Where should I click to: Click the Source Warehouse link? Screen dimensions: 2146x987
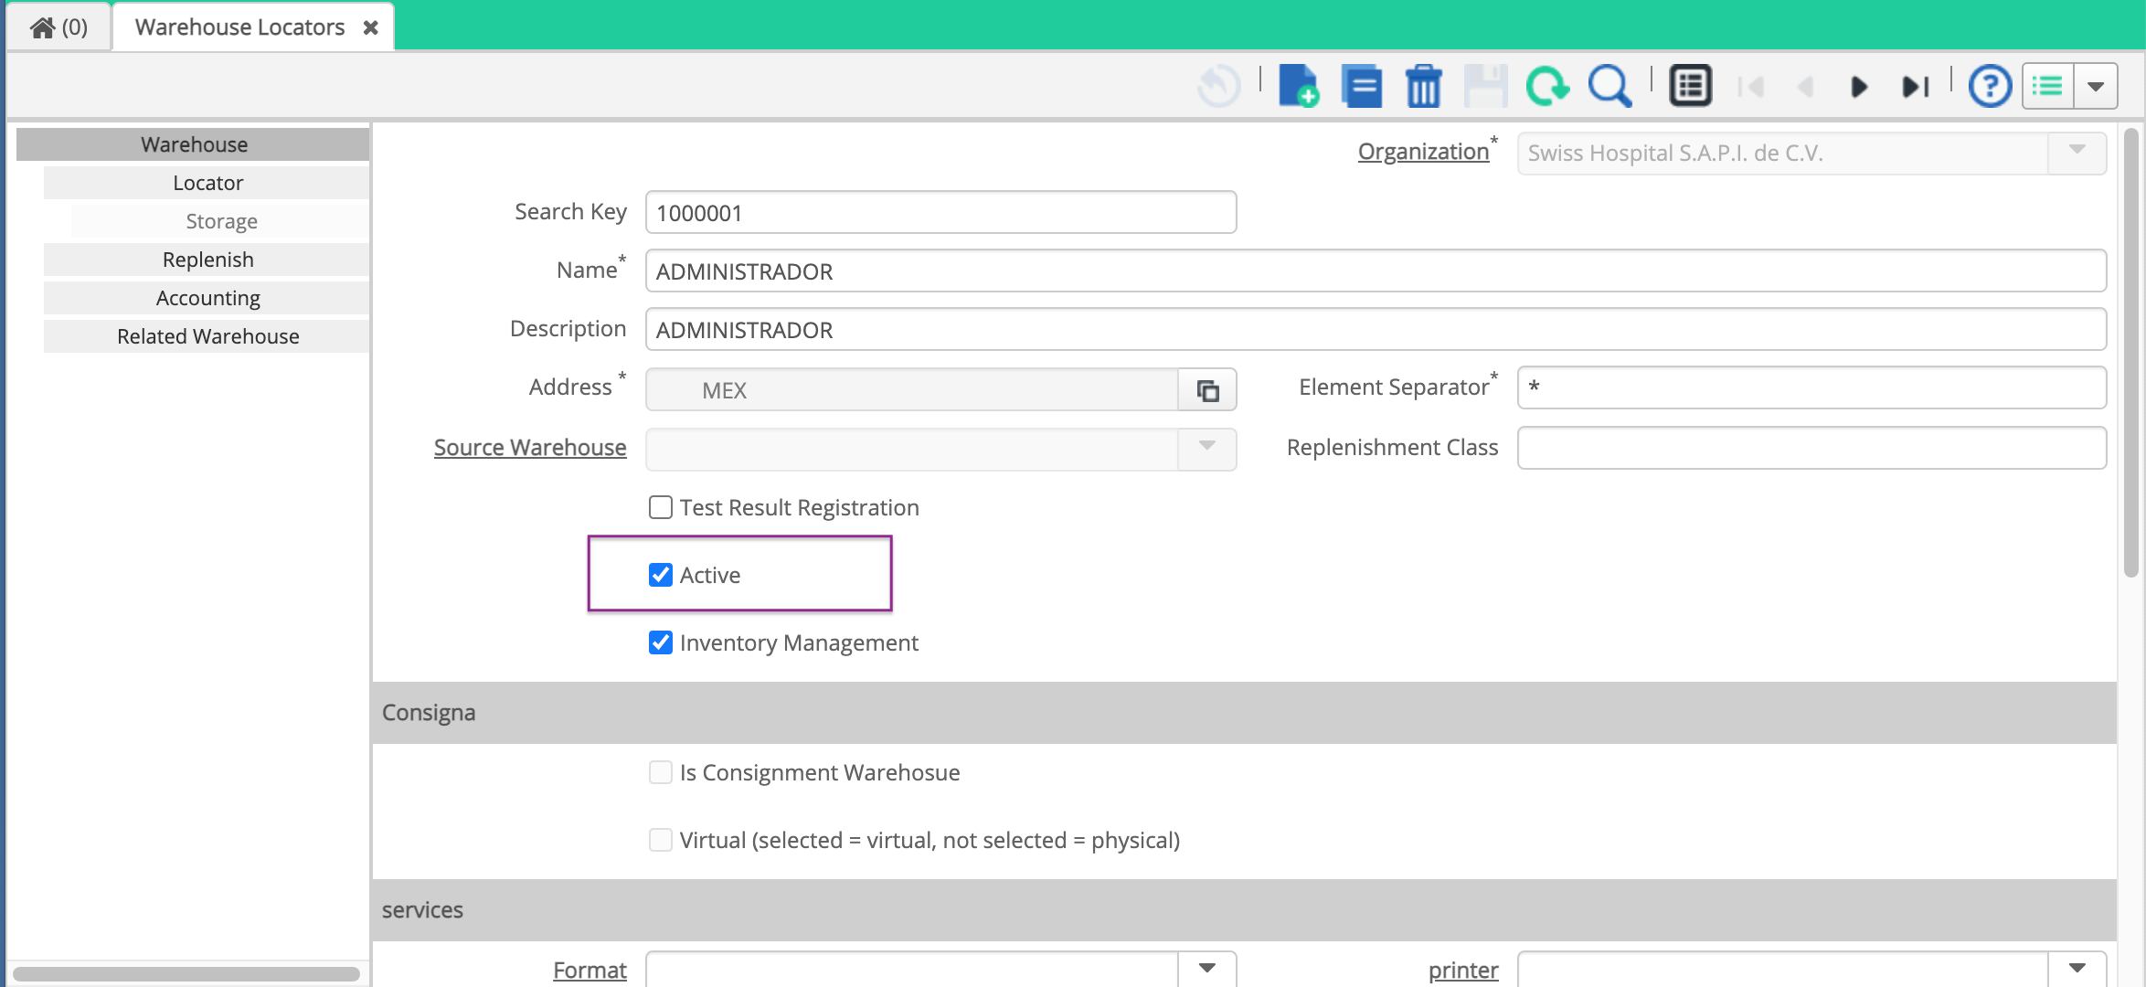point(529,447)
